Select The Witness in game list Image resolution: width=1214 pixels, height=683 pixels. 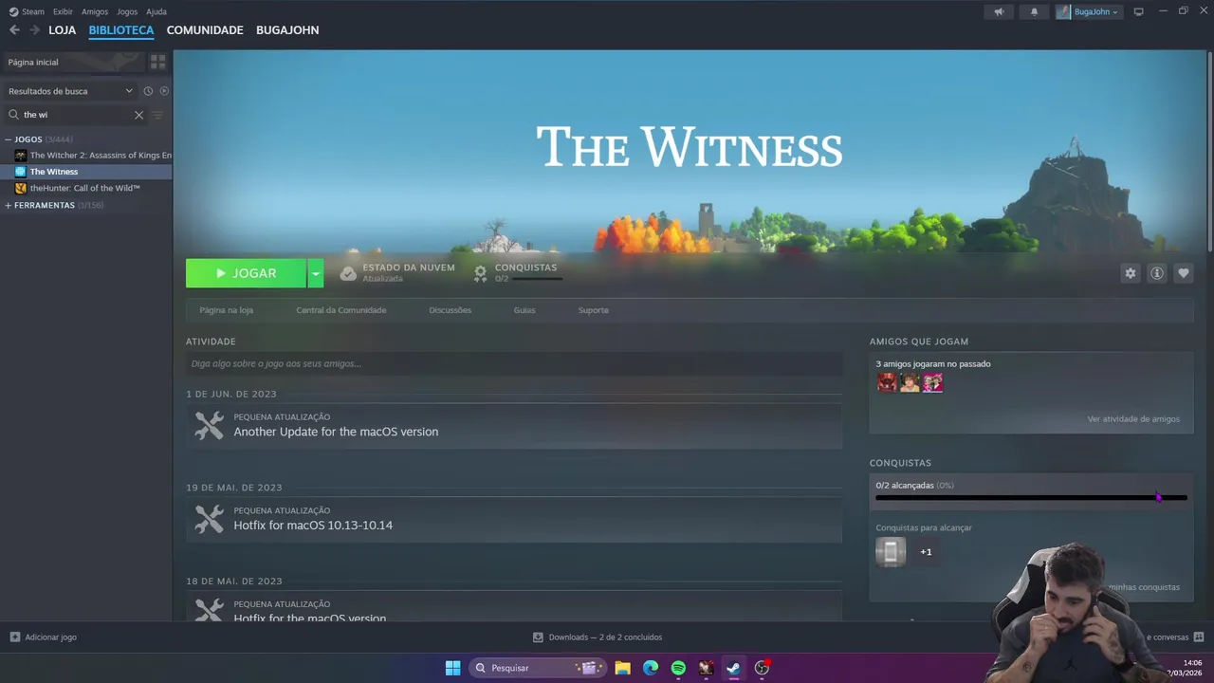[86, 172]
